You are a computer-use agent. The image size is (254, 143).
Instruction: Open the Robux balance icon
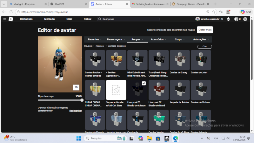tap(236, 19)
